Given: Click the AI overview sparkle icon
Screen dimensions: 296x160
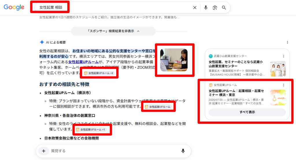Looking at the screenshot, I should pyautogui.click(x=42, y=42).
